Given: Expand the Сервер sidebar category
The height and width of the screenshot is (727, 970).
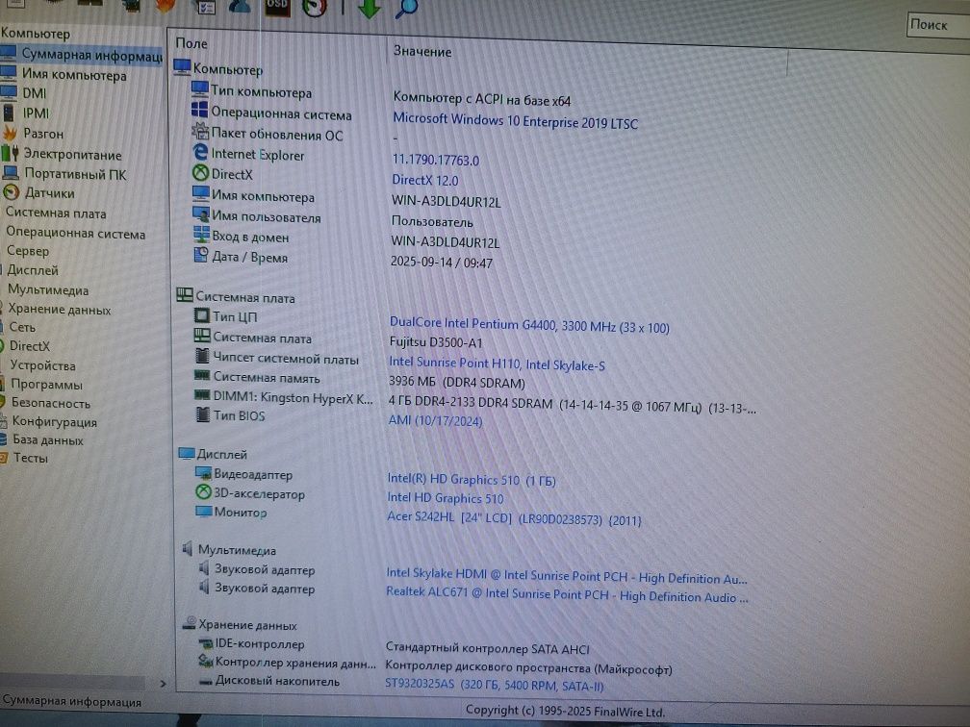Looking at the screenshot, I should pos(28,251).
